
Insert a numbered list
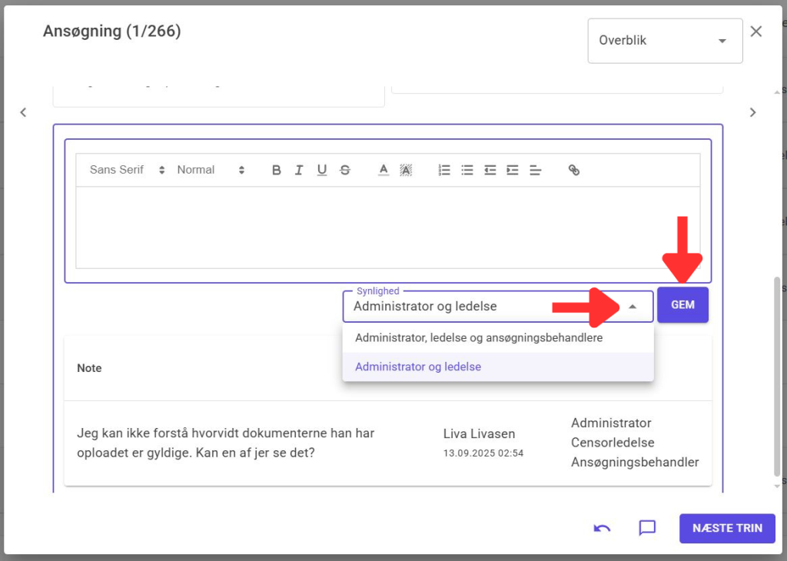click(x=444, y=170)
